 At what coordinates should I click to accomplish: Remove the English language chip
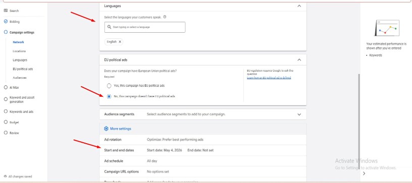point(120,42)
